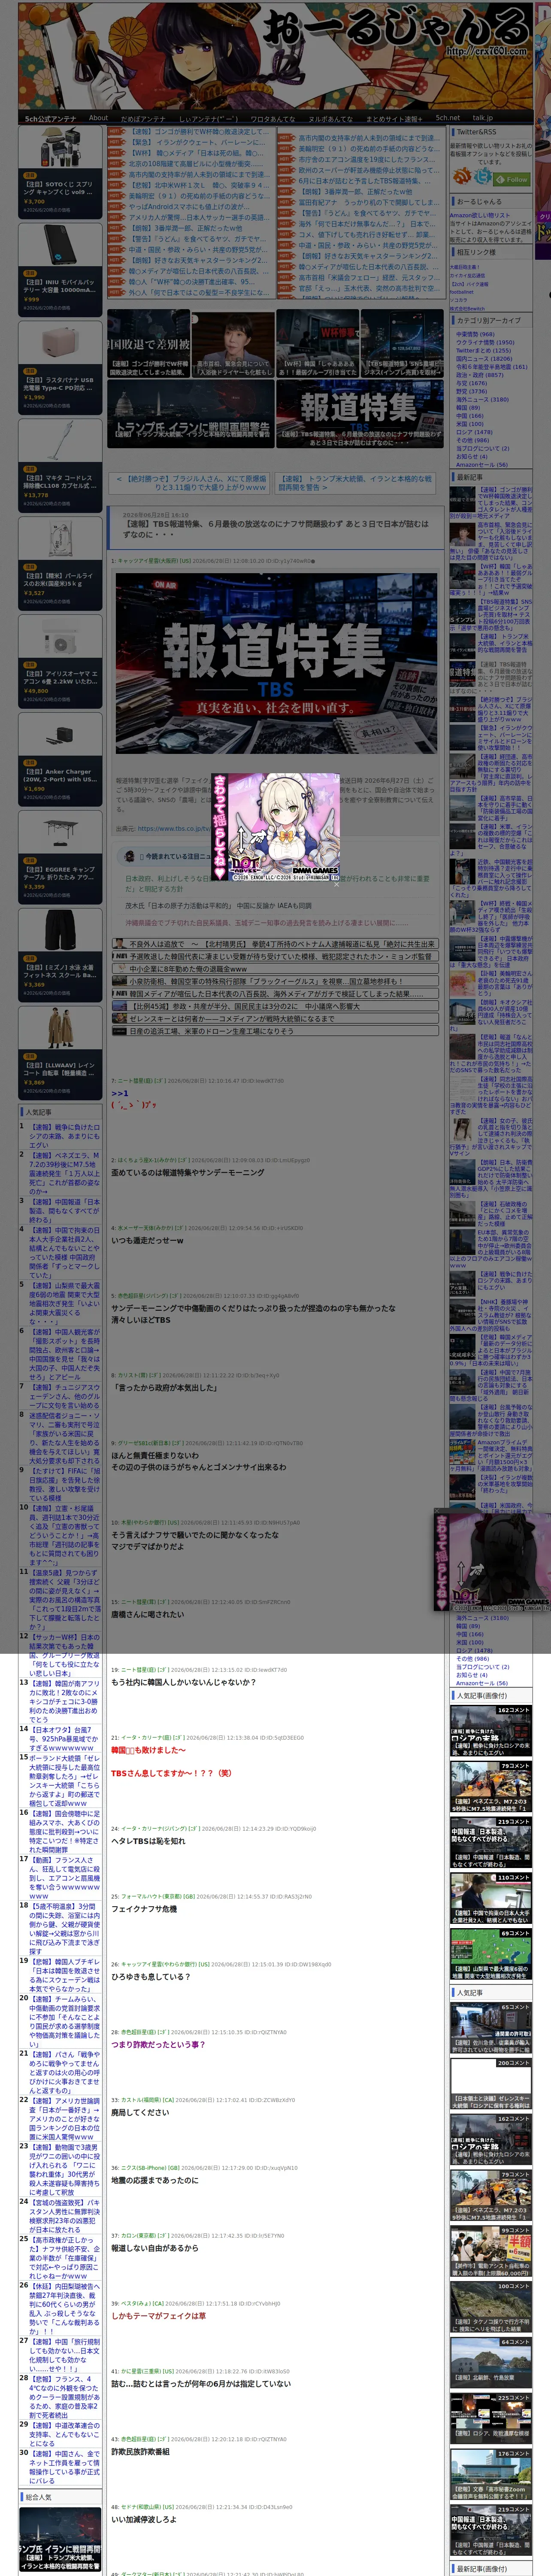551x2576 pixels.
Task: Select ワロタあんてな in the nav bar
Action: click(272, 118)
